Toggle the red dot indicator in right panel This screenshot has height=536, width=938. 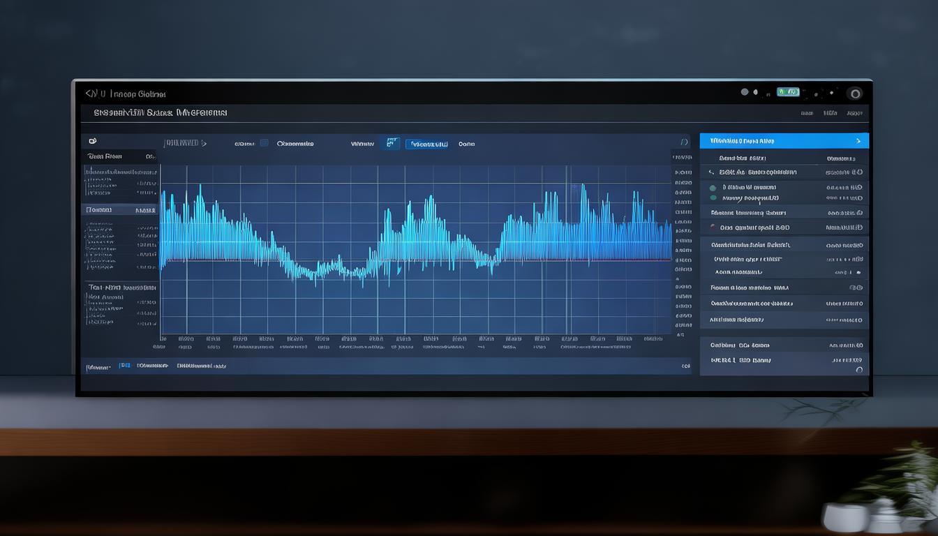713,227
